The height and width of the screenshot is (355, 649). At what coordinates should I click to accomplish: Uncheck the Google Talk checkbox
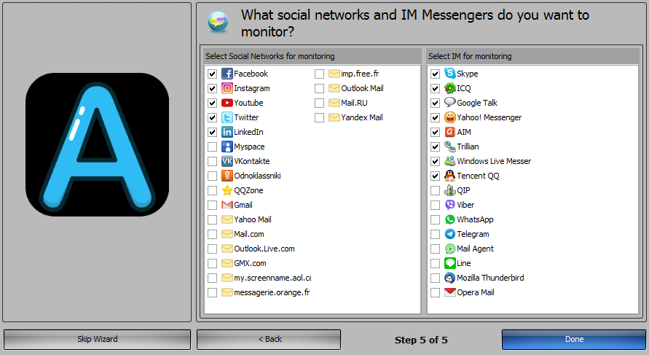(435, 103)
